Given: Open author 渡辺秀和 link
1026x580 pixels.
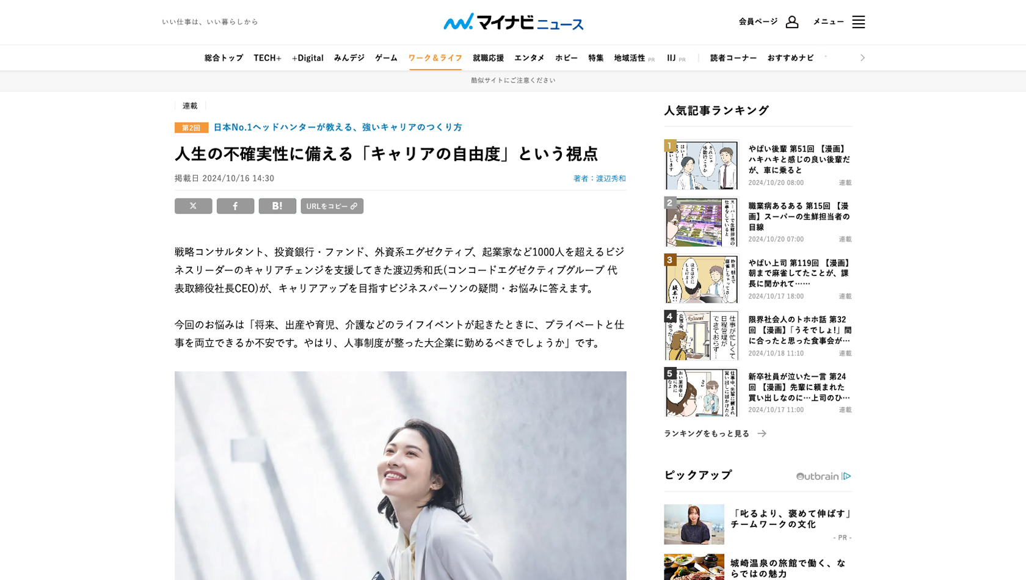Looking at the screenshot, I should click(x=611, y=178).
